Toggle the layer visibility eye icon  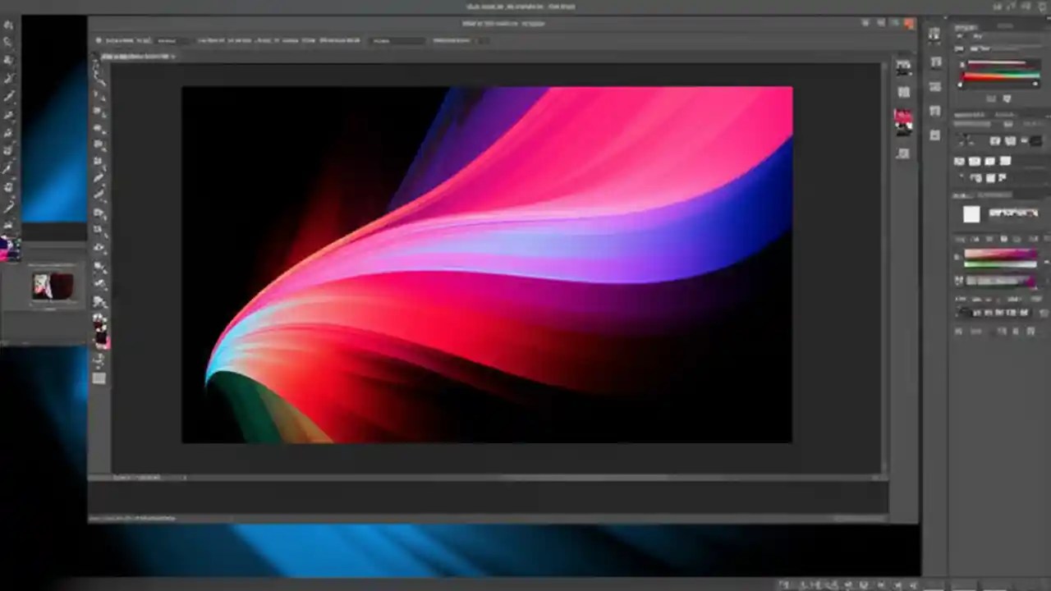coord(959,215)
